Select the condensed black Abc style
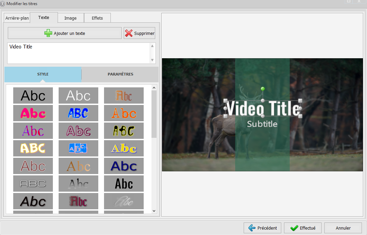This screenshot has height=235, width=367. point(124,184)
